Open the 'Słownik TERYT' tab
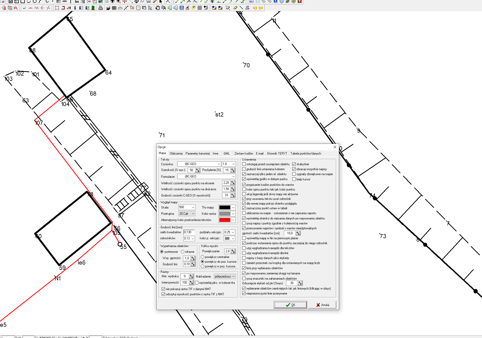The image size is (482, 338). click(x=277, y=153)
